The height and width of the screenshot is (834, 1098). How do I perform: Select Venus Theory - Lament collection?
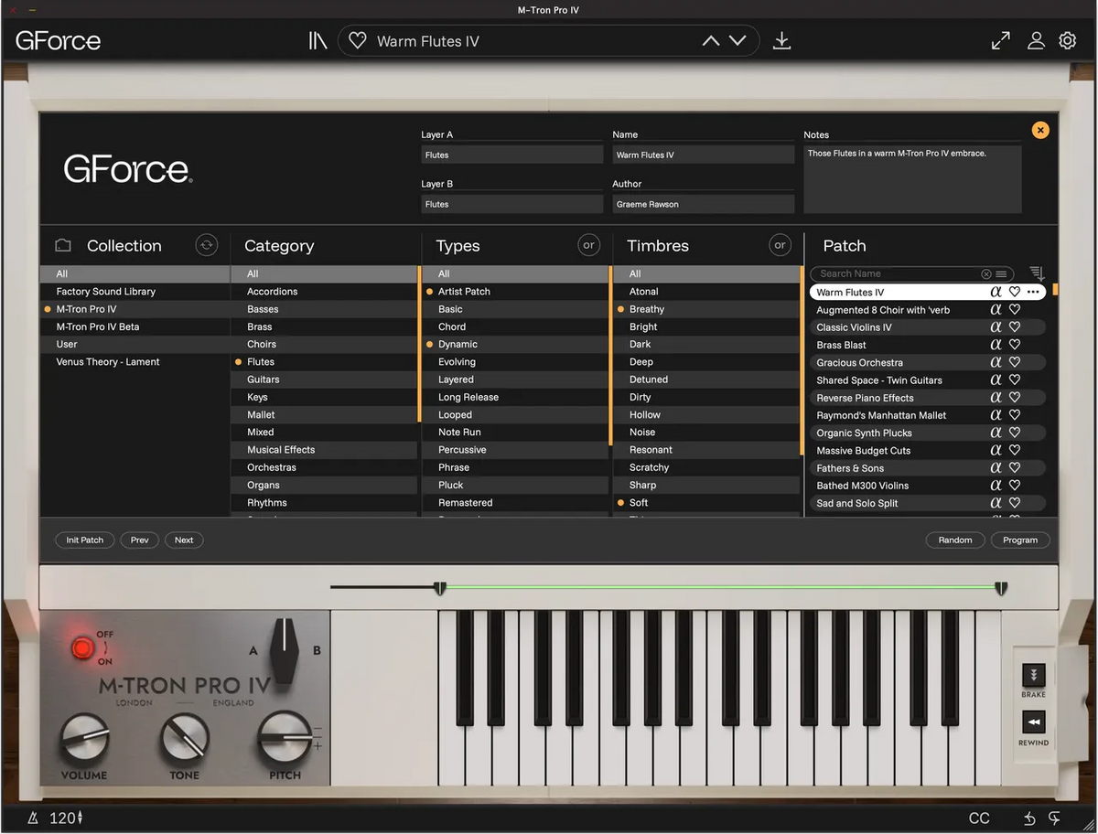click(135, 362)
